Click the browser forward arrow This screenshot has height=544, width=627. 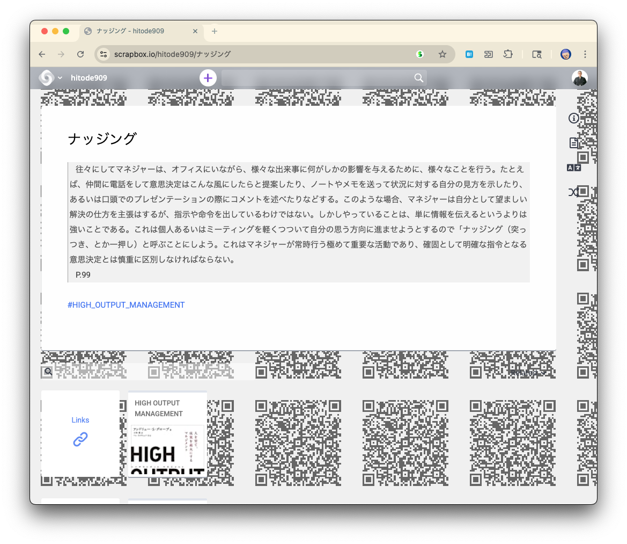tap(61, 54)
